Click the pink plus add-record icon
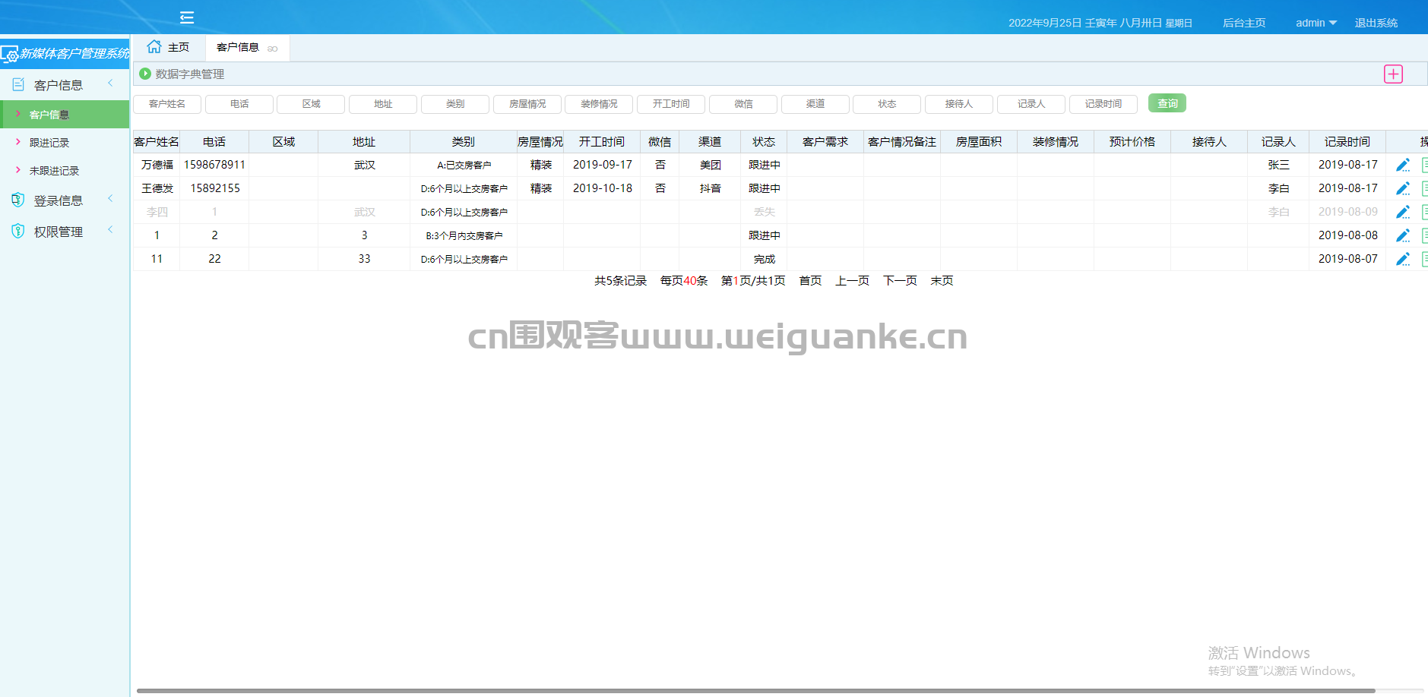Image resolution: width=1428 pixels, height=697 pixels. (x=1393, y=74)
